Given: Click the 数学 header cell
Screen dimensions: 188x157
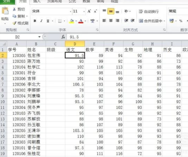Looking at the screenshot, I should point(94,50).
